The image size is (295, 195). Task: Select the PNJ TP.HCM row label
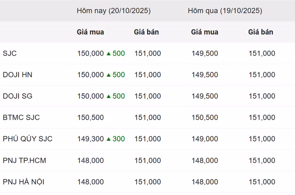click(x=24, y=160)
